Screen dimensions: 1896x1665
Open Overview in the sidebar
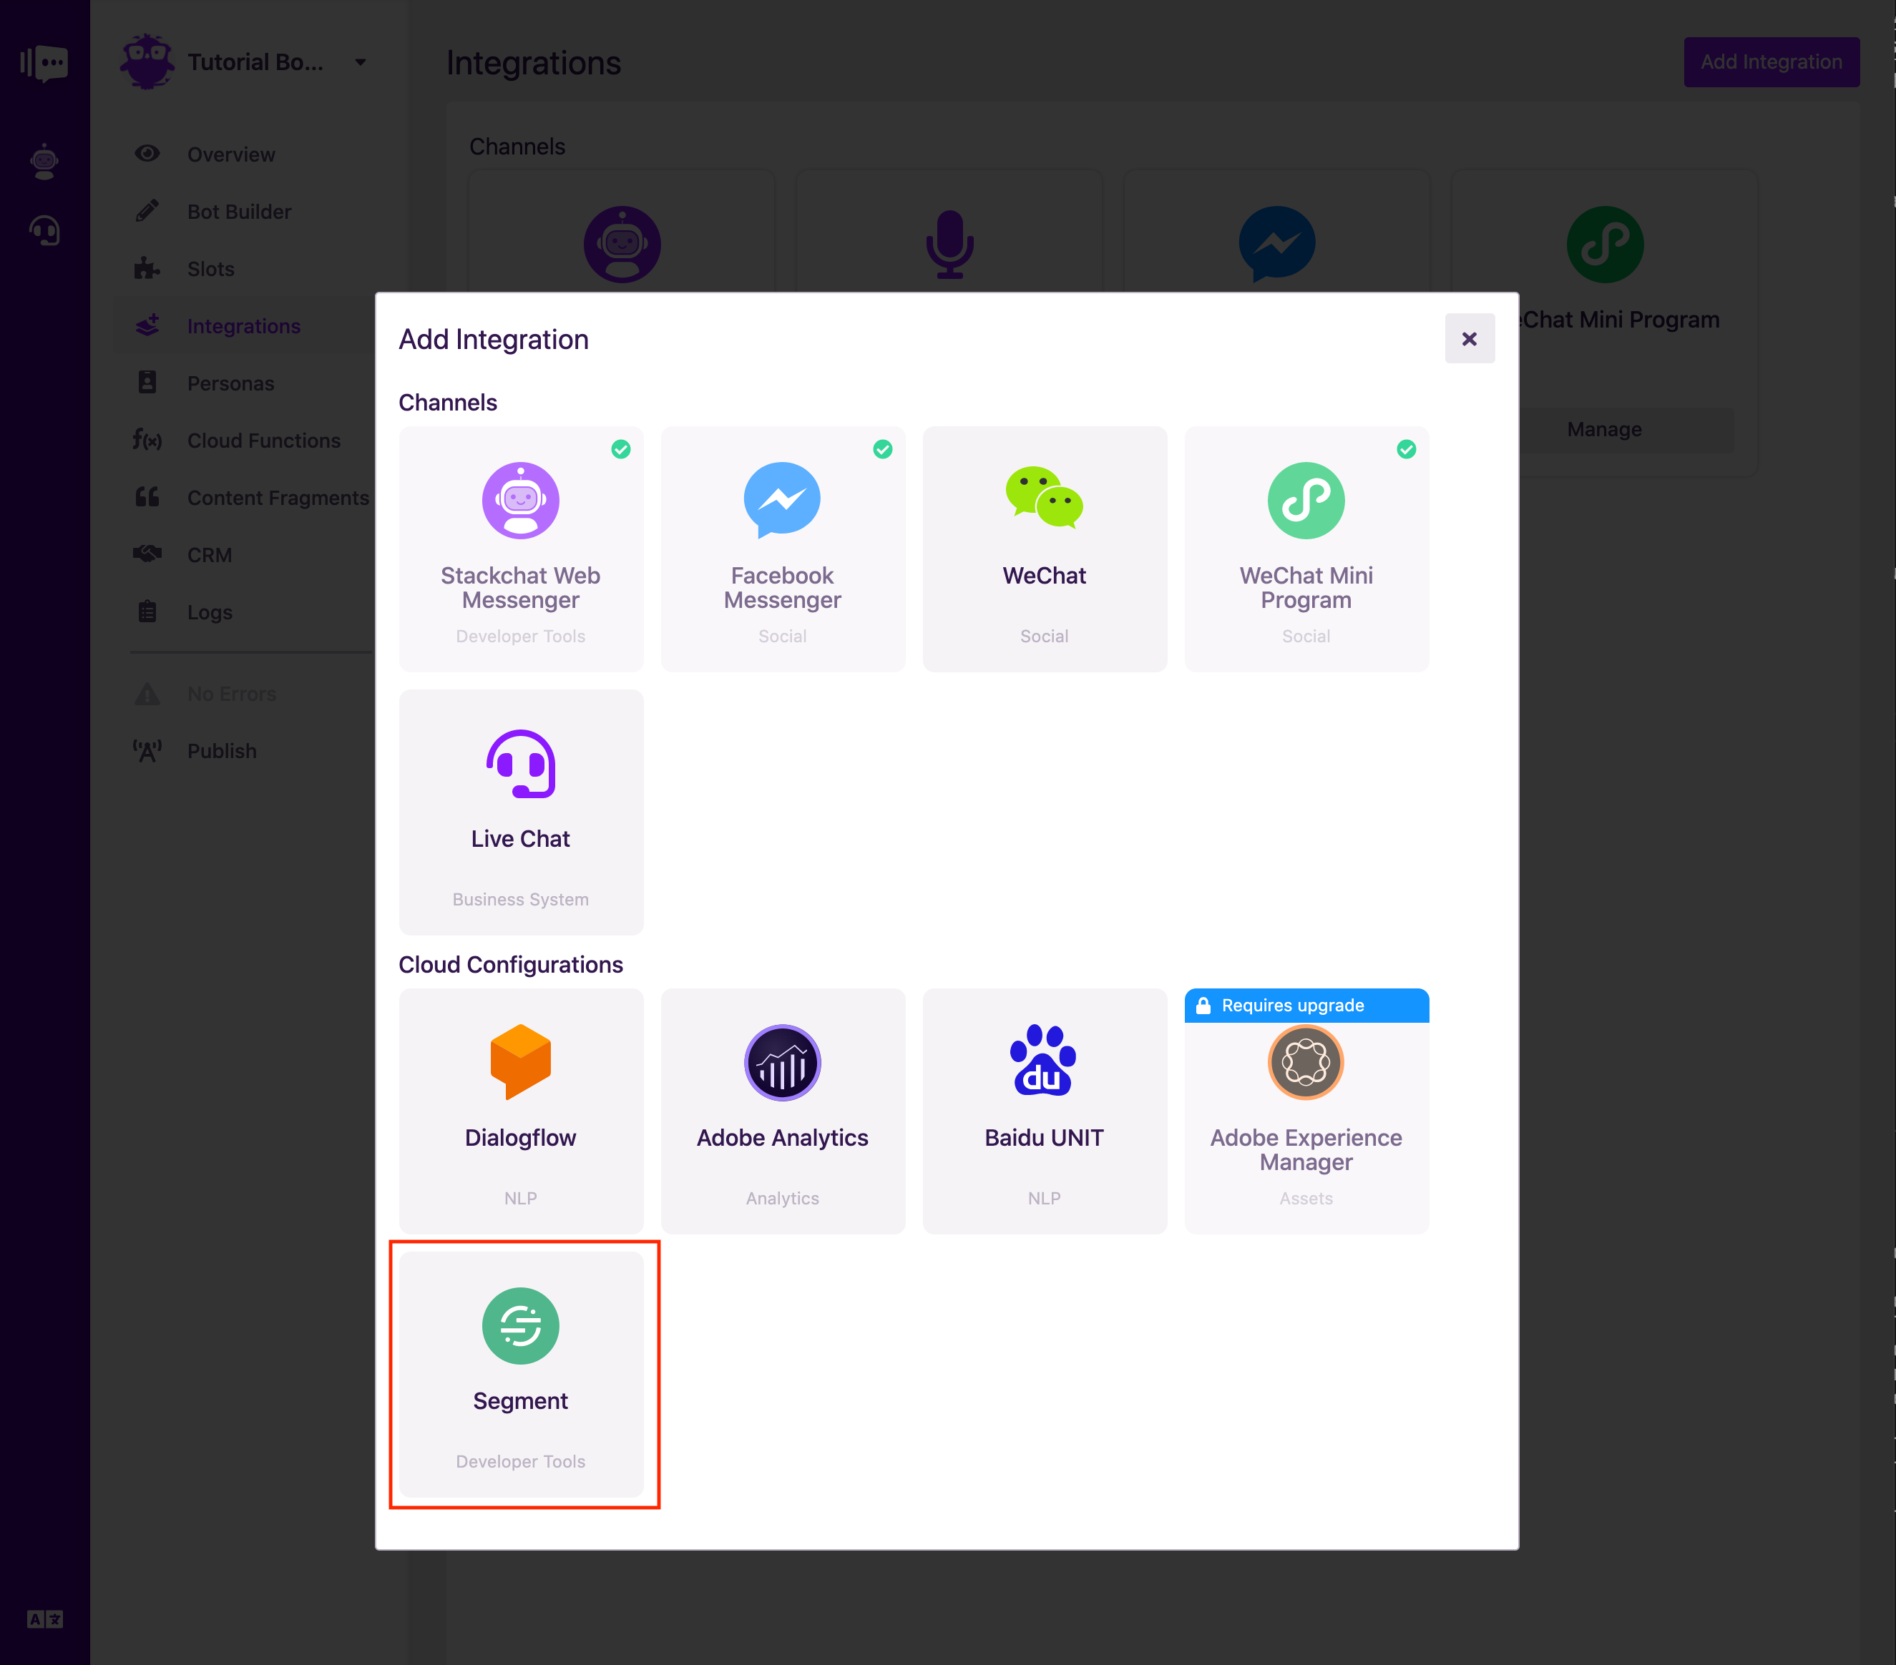[231, 154]
